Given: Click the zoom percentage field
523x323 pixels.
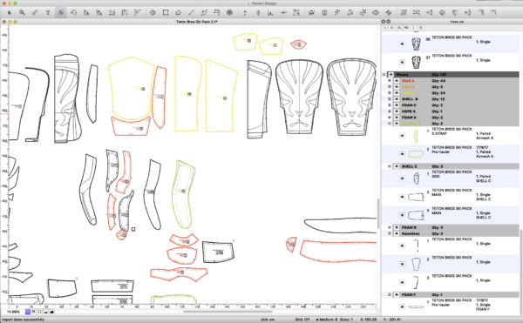Looking at the screenshot, I should point(13,312).
